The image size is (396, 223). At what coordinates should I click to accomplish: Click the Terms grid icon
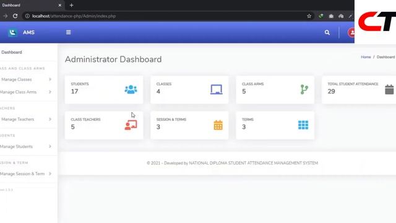coord(303,125)
